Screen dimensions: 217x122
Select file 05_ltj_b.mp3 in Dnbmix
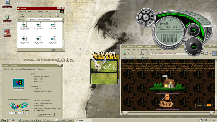point(39,40)
